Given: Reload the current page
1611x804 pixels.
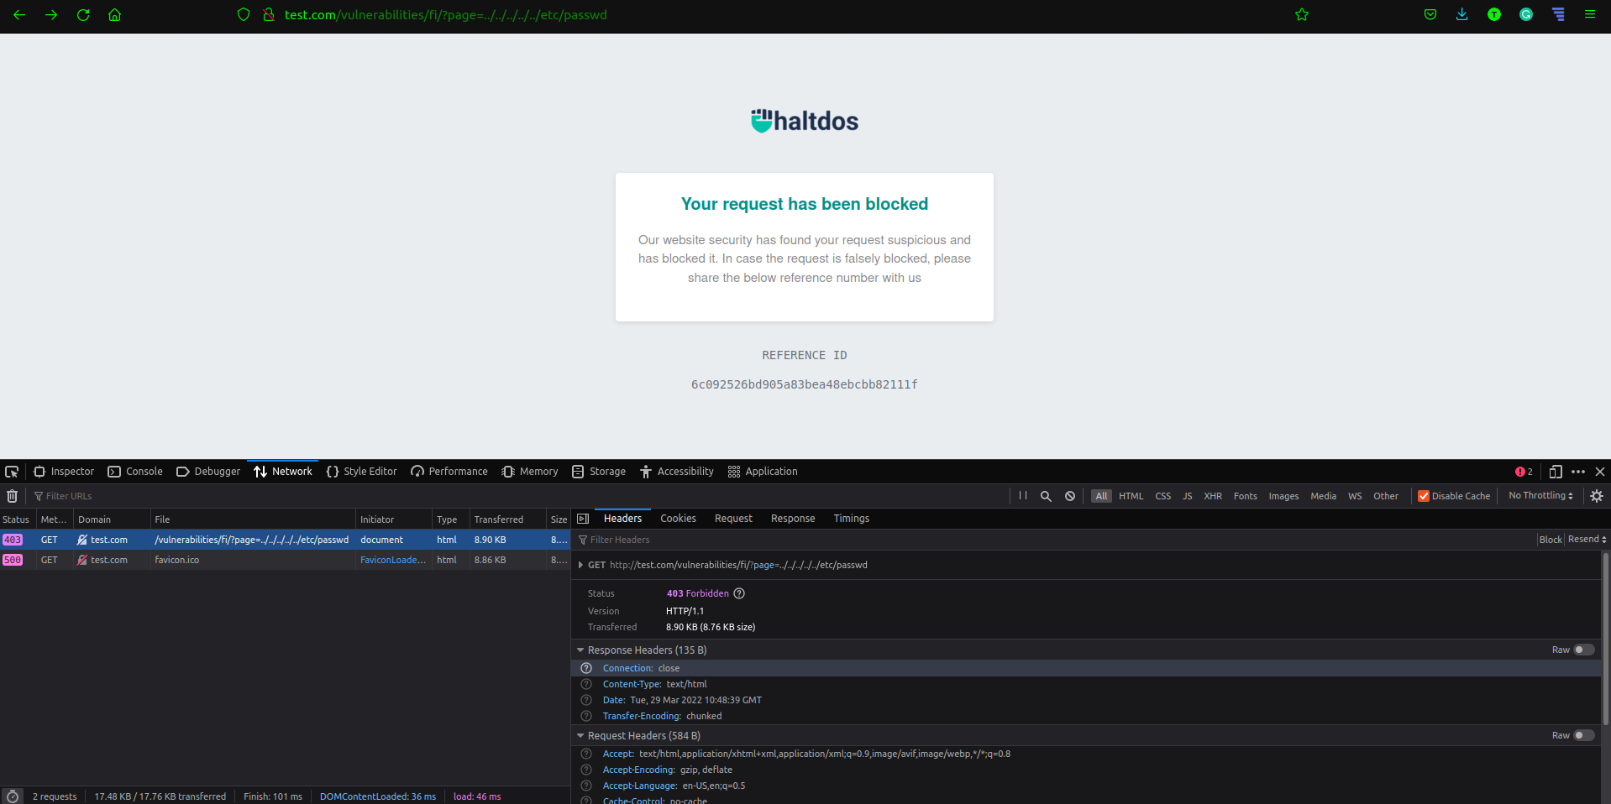Looking at the screenshot, I should tap(83, 14).
